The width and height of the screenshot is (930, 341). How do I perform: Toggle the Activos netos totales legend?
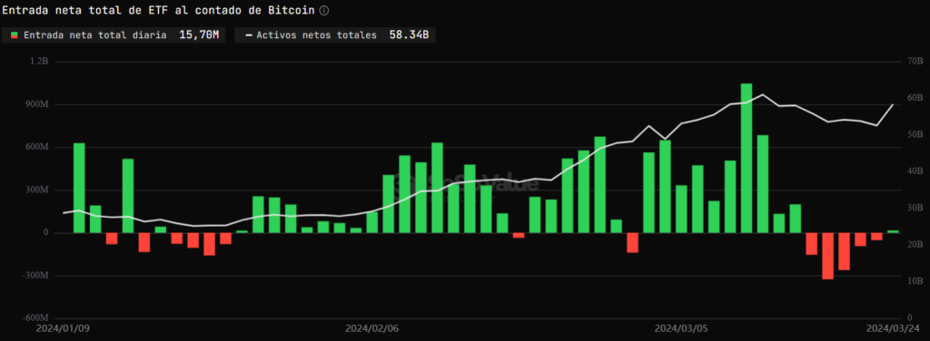click(335, 35)
